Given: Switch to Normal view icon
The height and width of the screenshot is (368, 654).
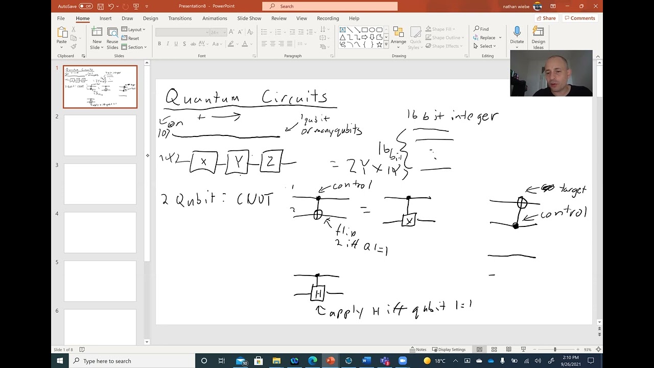Looking at the screenshot, I should pos(479,350).
